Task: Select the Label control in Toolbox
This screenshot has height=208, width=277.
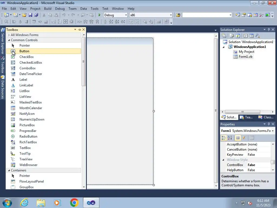Action: (x=44, y=80)
